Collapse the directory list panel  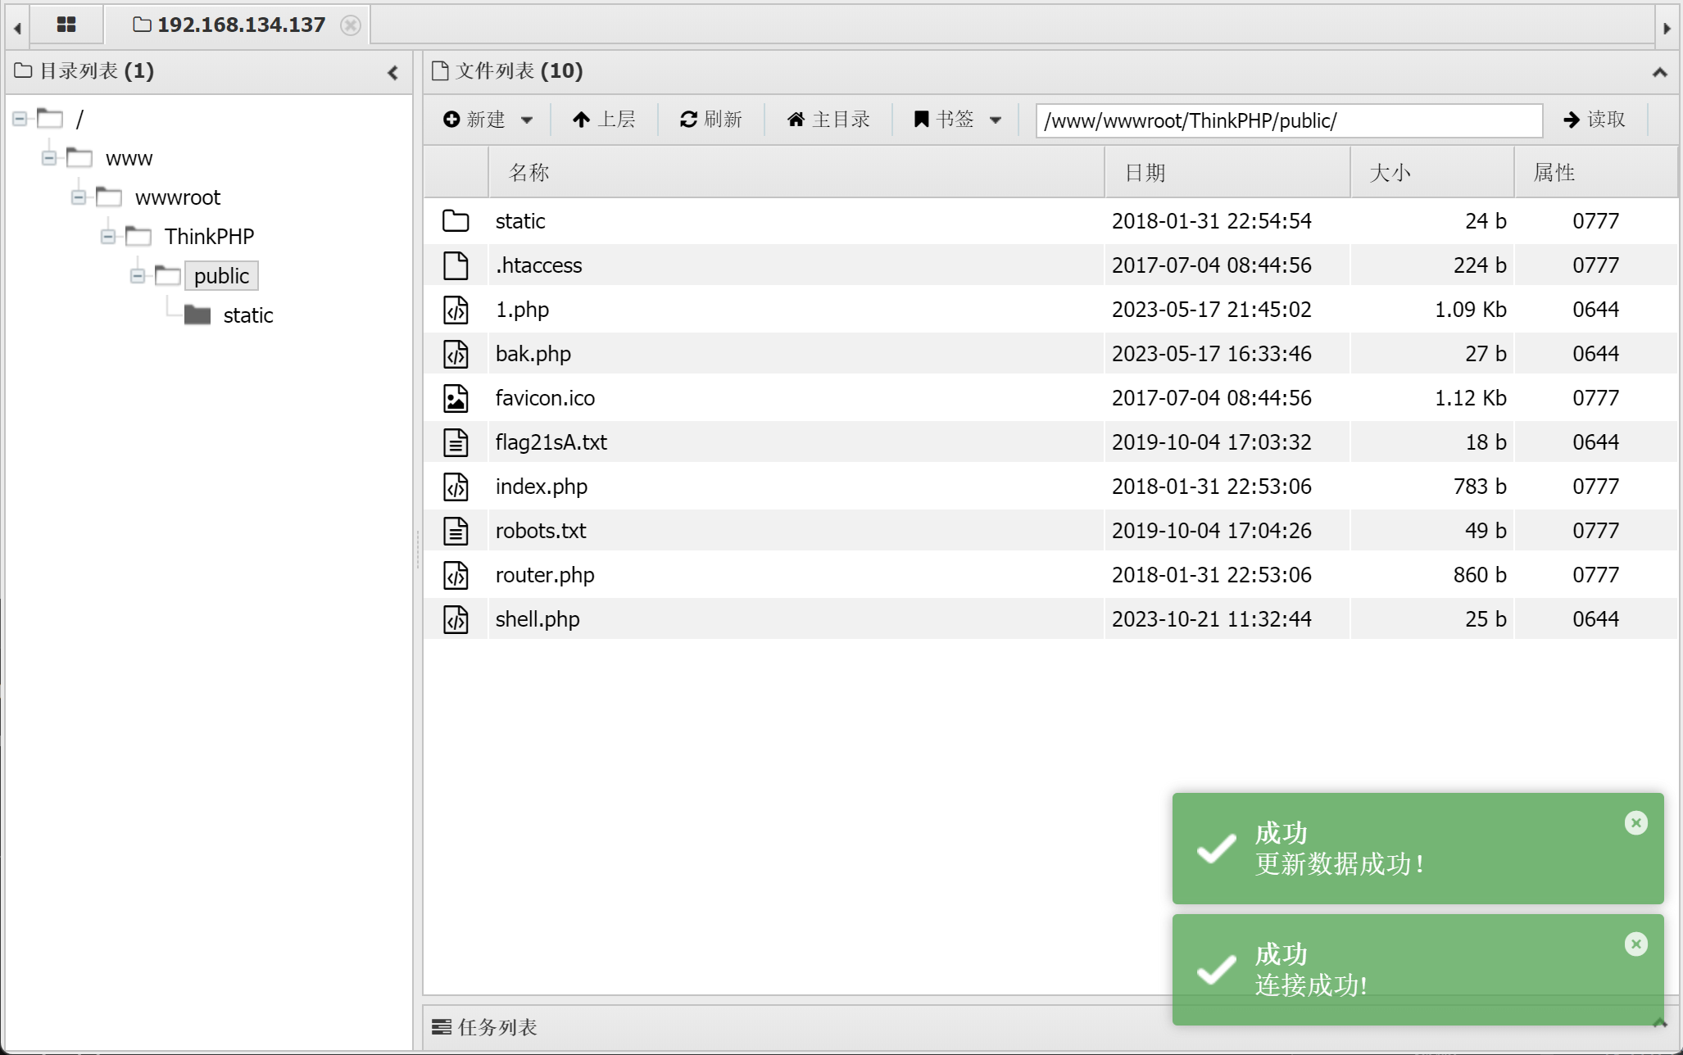393,72
